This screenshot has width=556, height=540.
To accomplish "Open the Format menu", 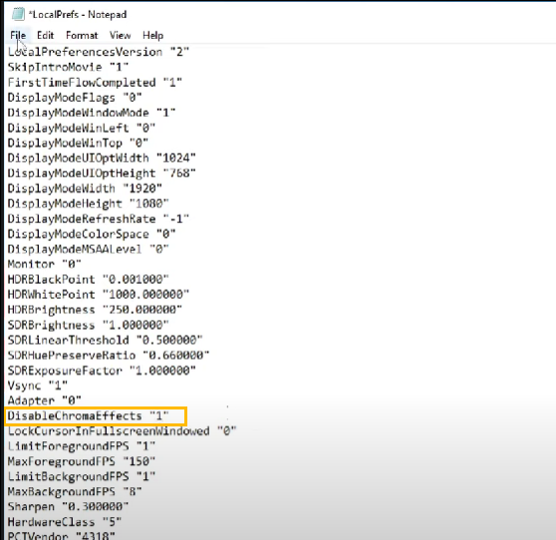I will (x=82, y=36).
